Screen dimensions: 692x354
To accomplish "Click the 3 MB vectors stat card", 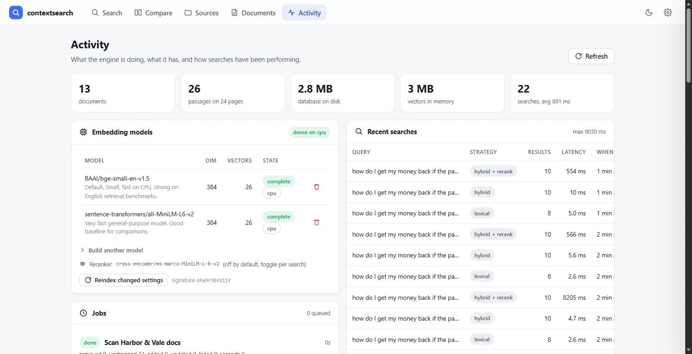I will 452,93.
